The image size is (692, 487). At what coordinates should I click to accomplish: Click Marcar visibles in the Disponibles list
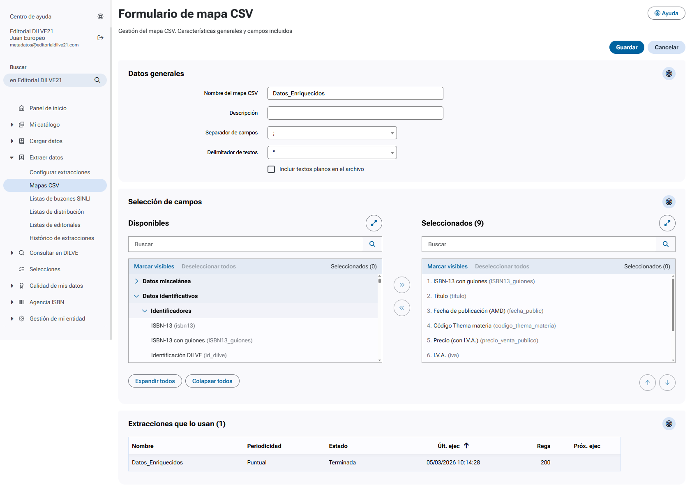point(154,266)
